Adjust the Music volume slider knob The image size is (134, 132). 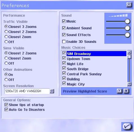(x=128, y=21)
